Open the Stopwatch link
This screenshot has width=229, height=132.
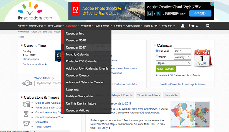pyautogui.click(x=42, y=122)
